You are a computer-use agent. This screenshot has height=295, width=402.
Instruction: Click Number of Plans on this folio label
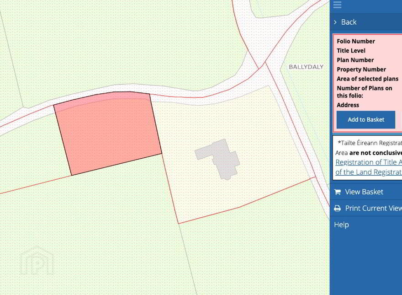[x=365, y=92]
